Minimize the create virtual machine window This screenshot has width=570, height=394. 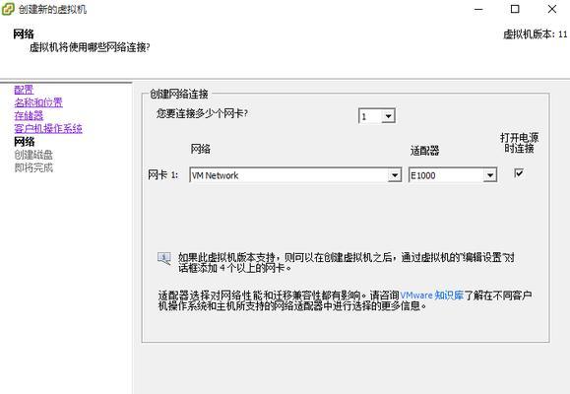(478, 9)
